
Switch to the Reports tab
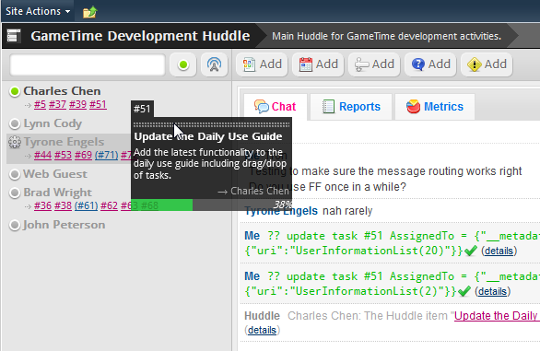point(351,107)
